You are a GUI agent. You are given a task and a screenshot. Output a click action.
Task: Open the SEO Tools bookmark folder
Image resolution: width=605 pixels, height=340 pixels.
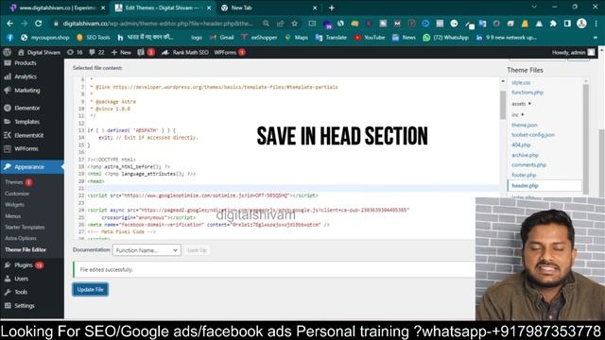[93, 38]
